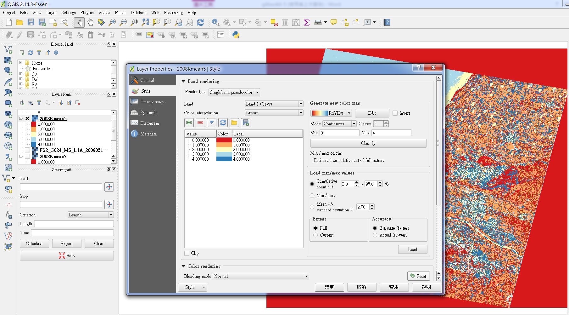The height and width of the screenshot is (315, 569).
Task: Click dark blue swatch for value 4.000000
Action: tap(224, 159)
